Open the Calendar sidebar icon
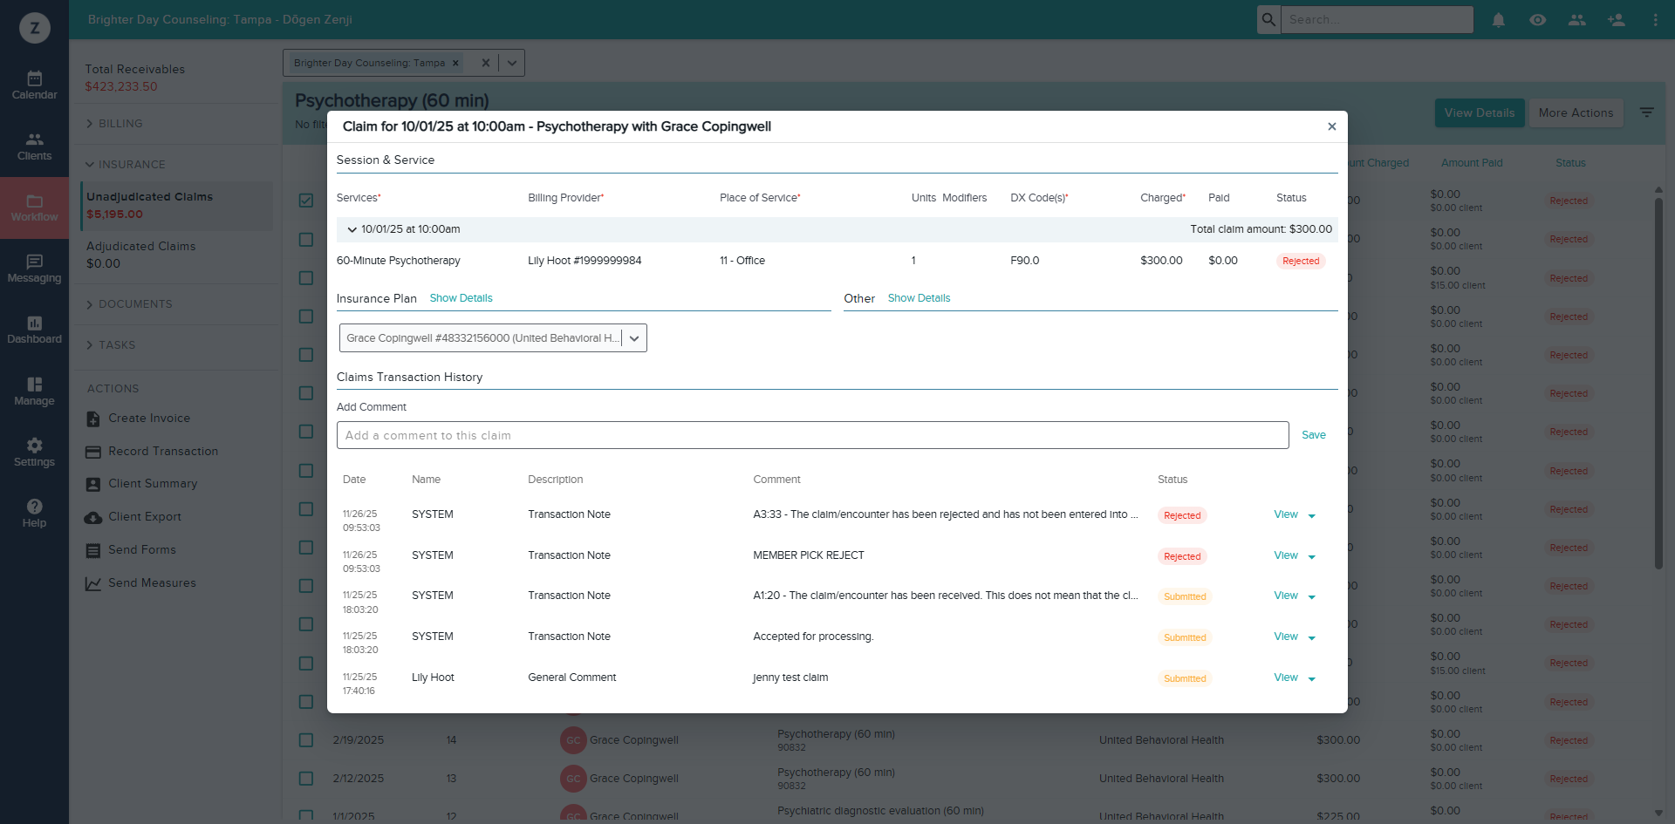 pos(34,85)
